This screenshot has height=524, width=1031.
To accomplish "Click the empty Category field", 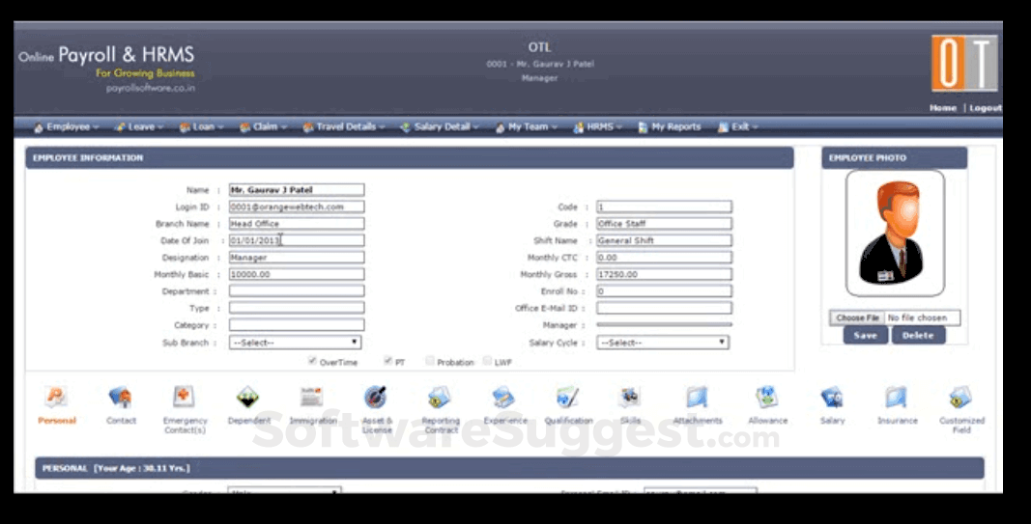I will [297, 324].
